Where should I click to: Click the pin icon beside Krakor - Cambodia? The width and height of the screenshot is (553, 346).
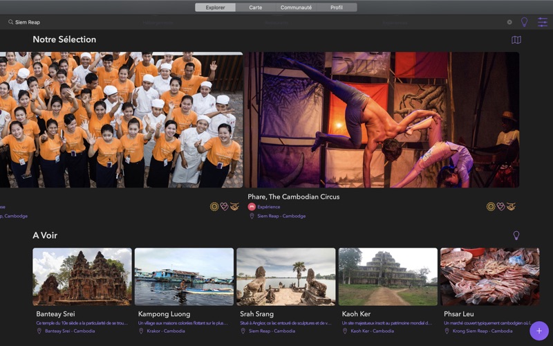point(141,331)
